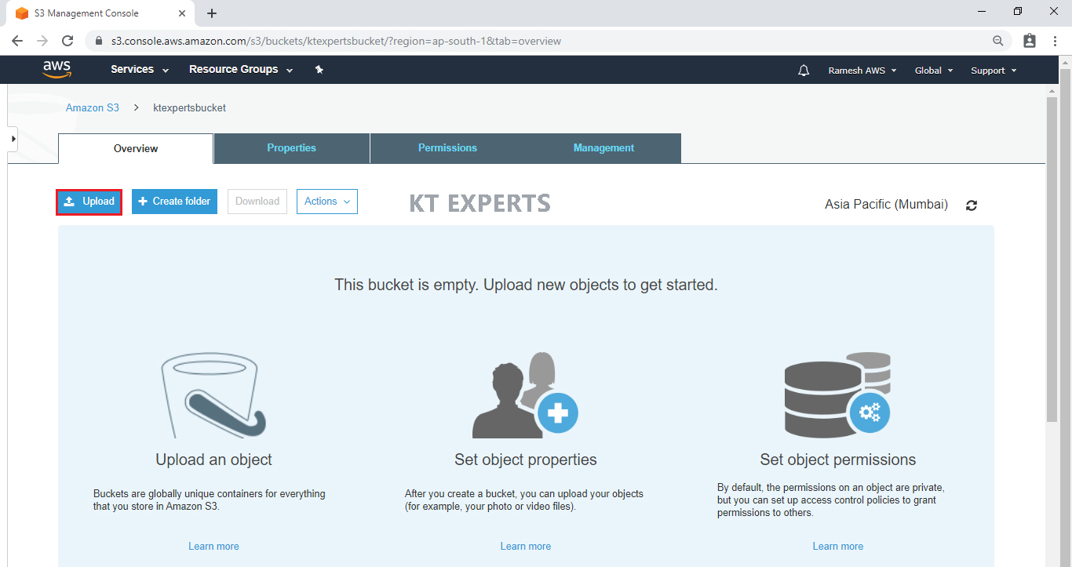This screenshot has height=567, width=1072.
Task: Open the Ramesh AWS account menu
Action: tap(862, 71)
